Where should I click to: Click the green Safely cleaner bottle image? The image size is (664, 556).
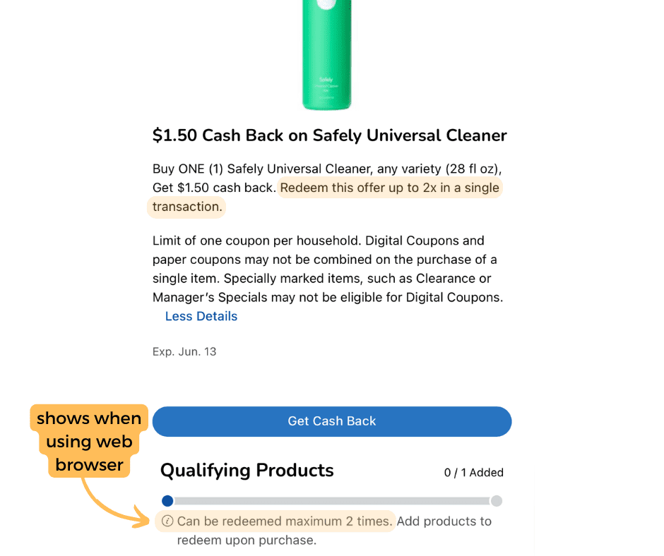coord(326,54)
